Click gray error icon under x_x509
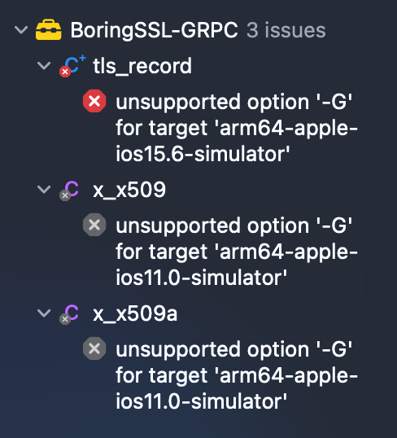This screenshot has width=397, height=438. pos(94,225)
